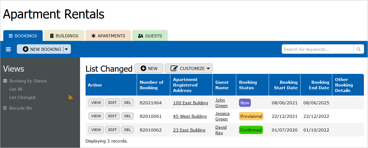Image resolution: width=368 pixels, height=148 pixels.
Task: Click the Confirmed status badge
Action: (x=251, y=130)
